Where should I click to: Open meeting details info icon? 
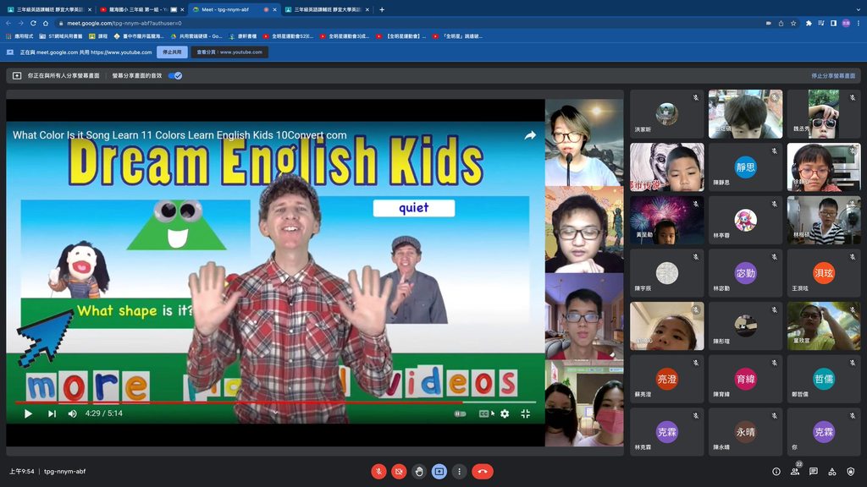pos(776,472)
